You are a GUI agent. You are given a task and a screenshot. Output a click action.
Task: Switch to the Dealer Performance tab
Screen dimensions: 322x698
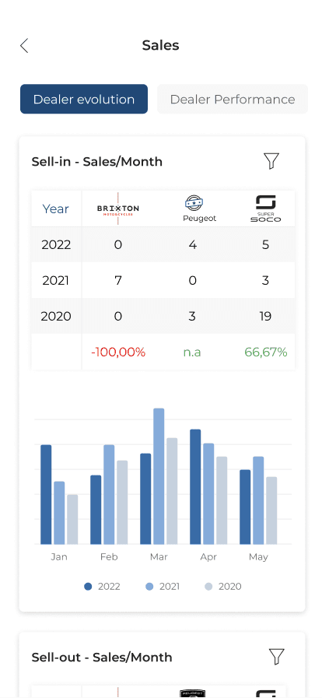[233, 99]
